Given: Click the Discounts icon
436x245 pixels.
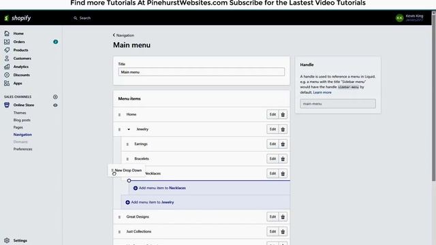Looking at the screenshot, I should (x=7, y=75).
